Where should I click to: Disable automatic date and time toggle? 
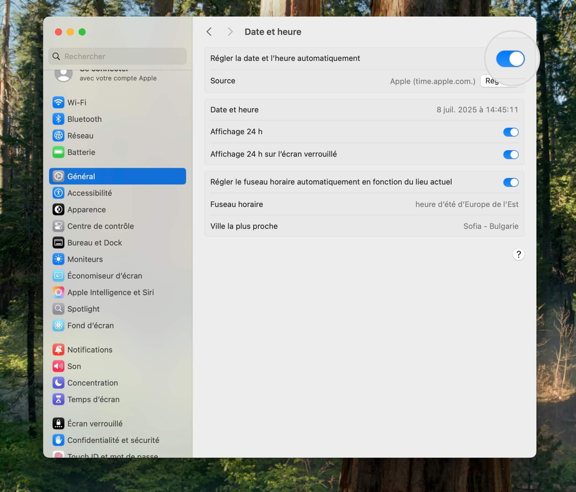(x=510, y=58)
